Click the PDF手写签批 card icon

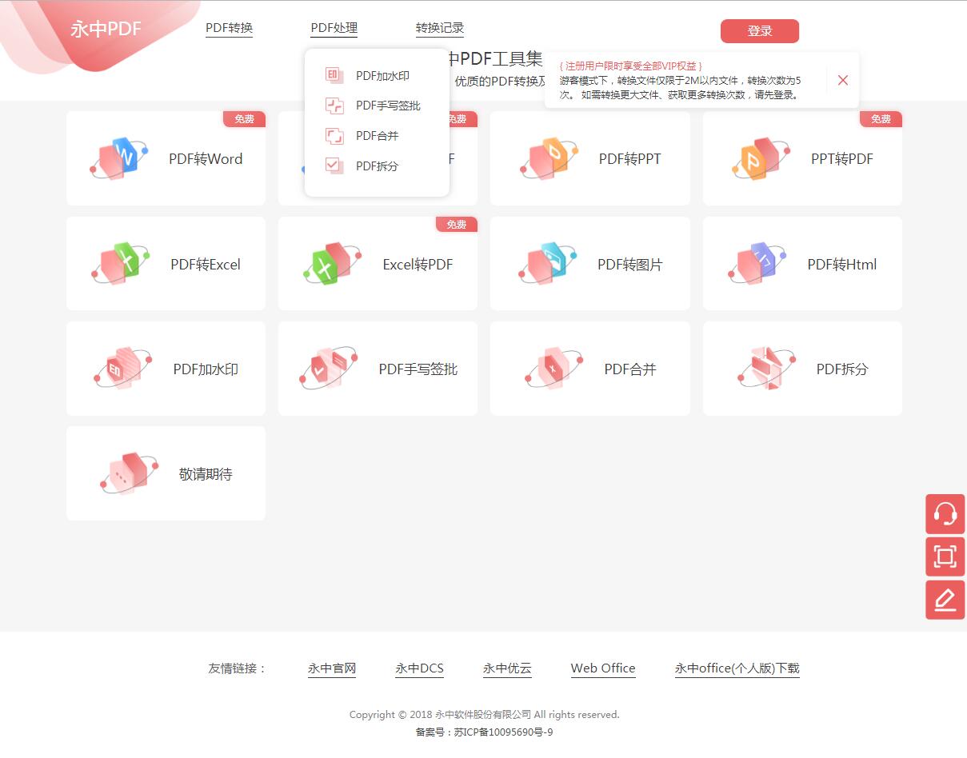pyautogui.click(x=328, y=369)
